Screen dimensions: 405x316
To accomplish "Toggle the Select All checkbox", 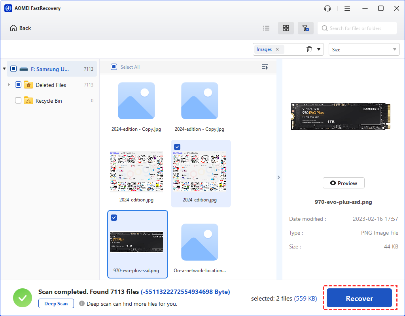I will pyautogui.click(x=114, y=67).
